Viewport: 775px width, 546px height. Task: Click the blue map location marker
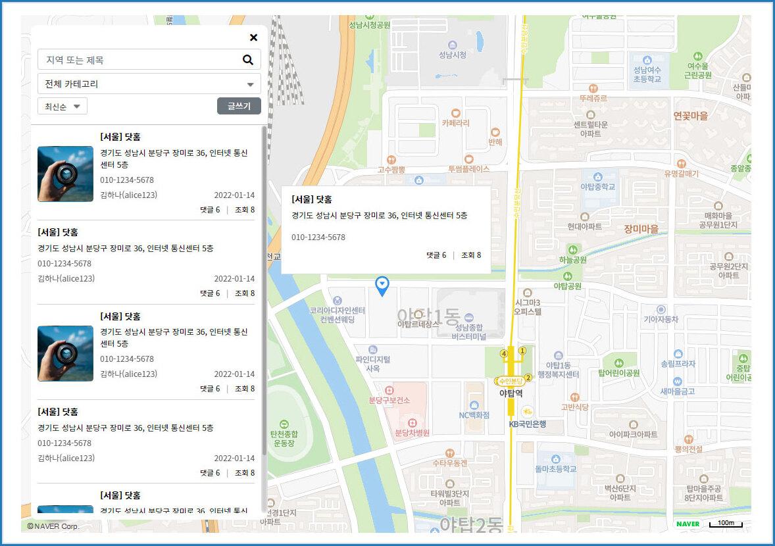382,285
